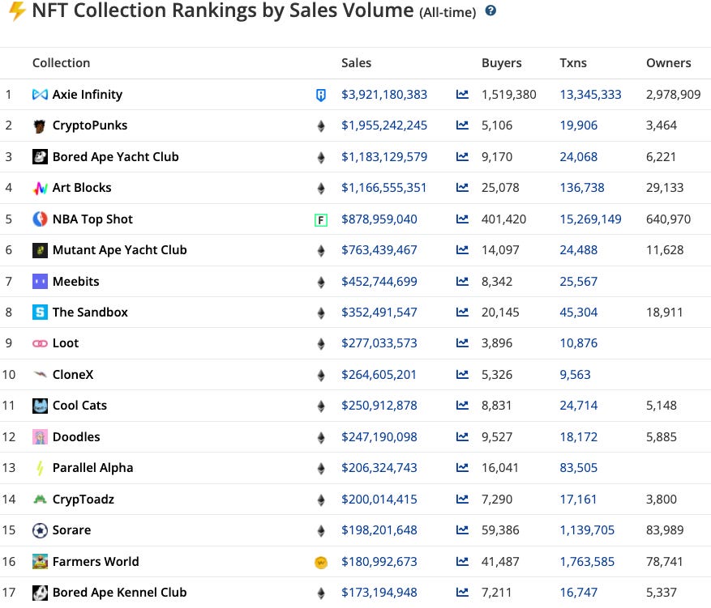Open the sales chart icon for Axie Infinity
The height and width of the screenshot is (608, 711).
point(462,94)
